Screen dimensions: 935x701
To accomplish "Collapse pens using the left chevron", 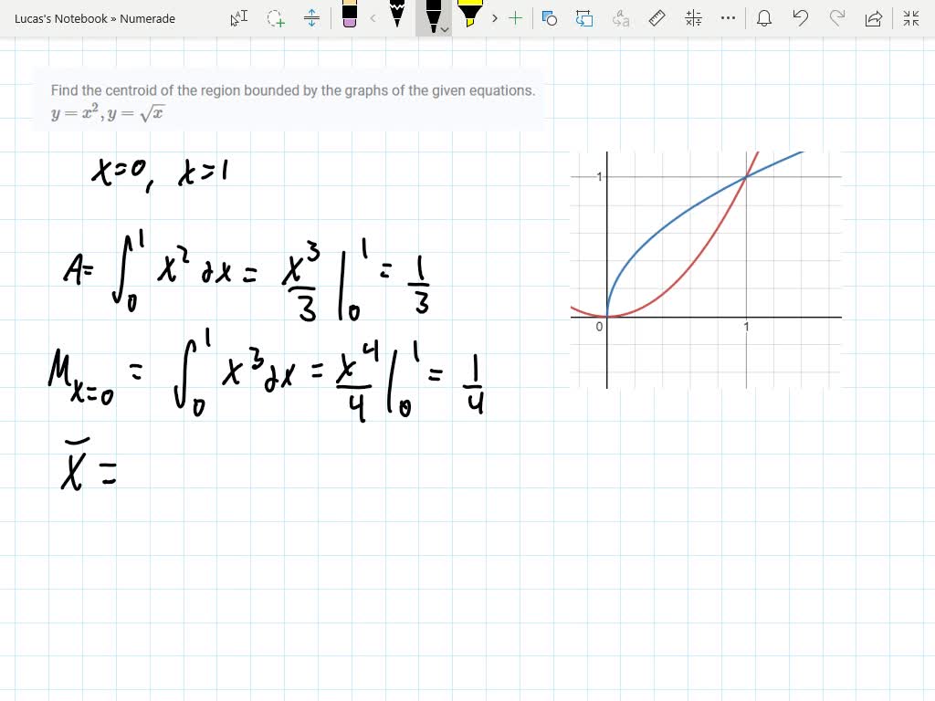I will (373, 18).
